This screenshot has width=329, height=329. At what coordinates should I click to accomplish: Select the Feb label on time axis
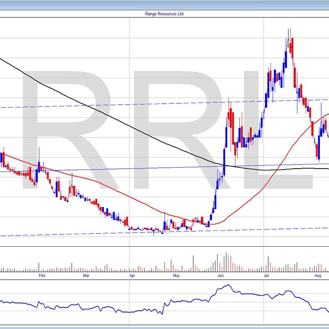[42, 276]
